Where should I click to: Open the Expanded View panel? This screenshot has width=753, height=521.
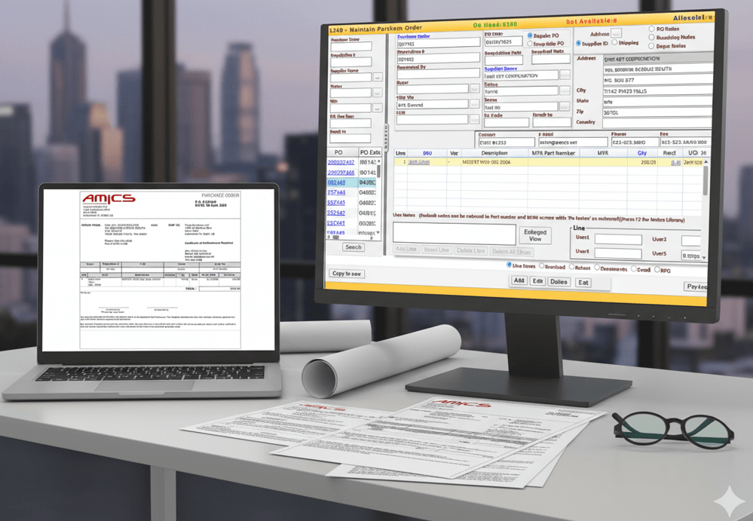(535, 234)
